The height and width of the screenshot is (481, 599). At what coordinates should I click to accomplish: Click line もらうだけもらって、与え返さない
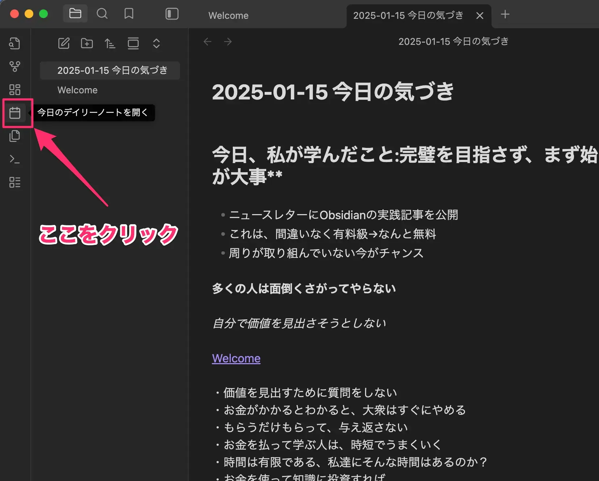pyautogui.click(x=316, y=427)
